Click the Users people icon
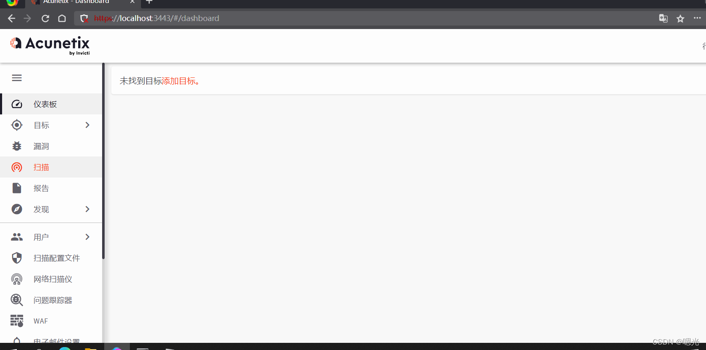This screenshot has height=350, width=706. point(17,237)
